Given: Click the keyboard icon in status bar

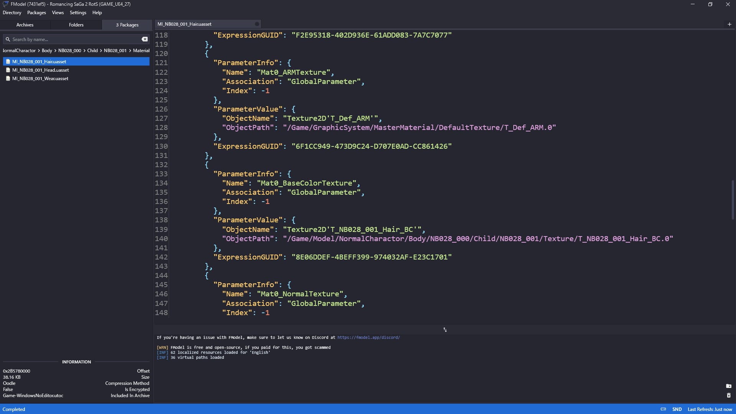Looking at the screenshot, I should (x=663, y=409).
